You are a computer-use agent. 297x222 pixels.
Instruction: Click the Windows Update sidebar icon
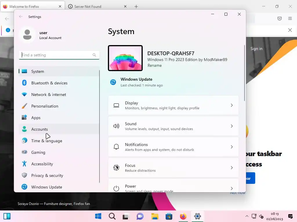(x=24, y=187)
